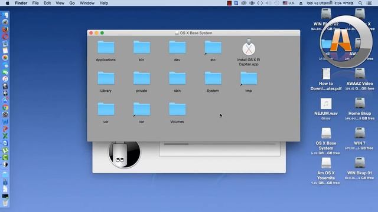Click the red square menu bar icon

tap(229, 3)
